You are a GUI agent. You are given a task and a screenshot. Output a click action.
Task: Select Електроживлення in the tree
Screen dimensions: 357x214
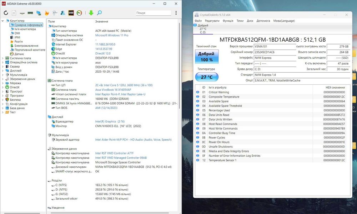tap(26, 46)
